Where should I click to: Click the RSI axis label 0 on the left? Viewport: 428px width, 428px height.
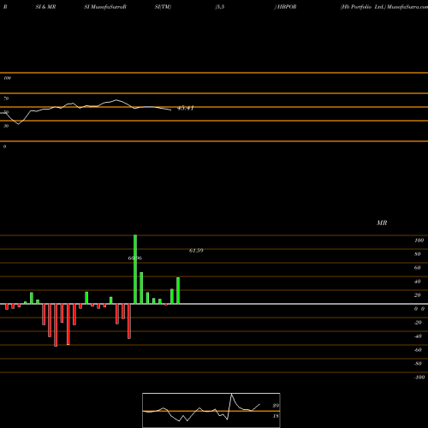[4, 146]
